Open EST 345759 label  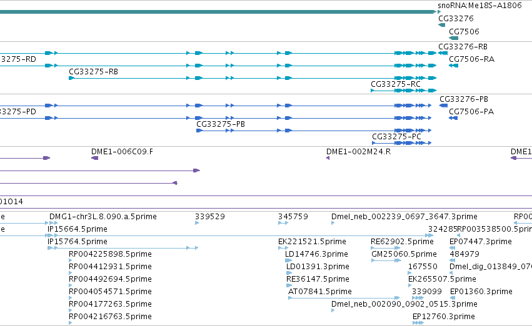293,217
